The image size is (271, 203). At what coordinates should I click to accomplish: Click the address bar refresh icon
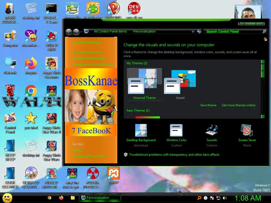tap(199, 31)
